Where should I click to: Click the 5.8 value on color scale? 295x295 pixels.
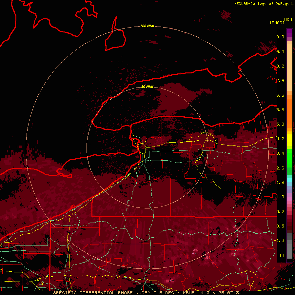tap(280, 109)
